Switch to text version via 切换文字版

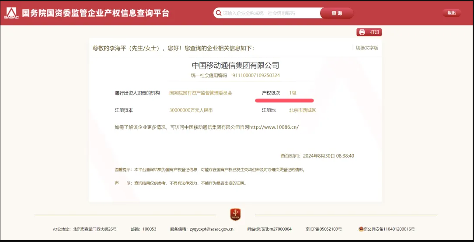pyautogui.click(x=367, y=48)
